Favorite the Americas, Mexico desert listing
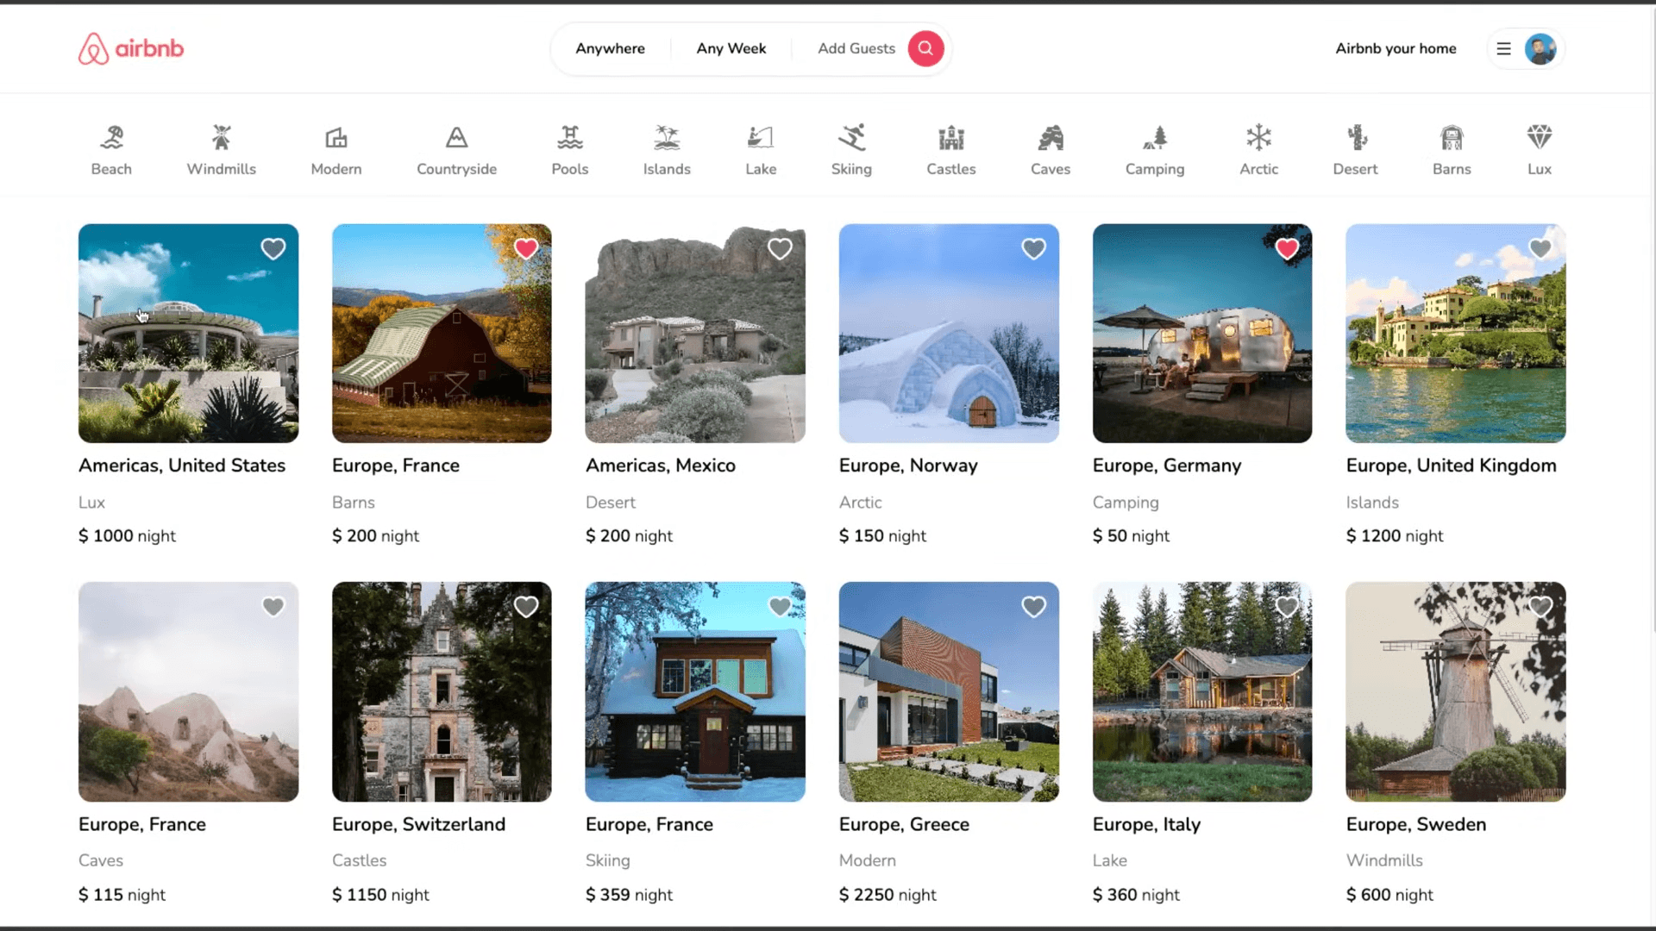This screenshot has height=931, width=1656. [780, 249]
